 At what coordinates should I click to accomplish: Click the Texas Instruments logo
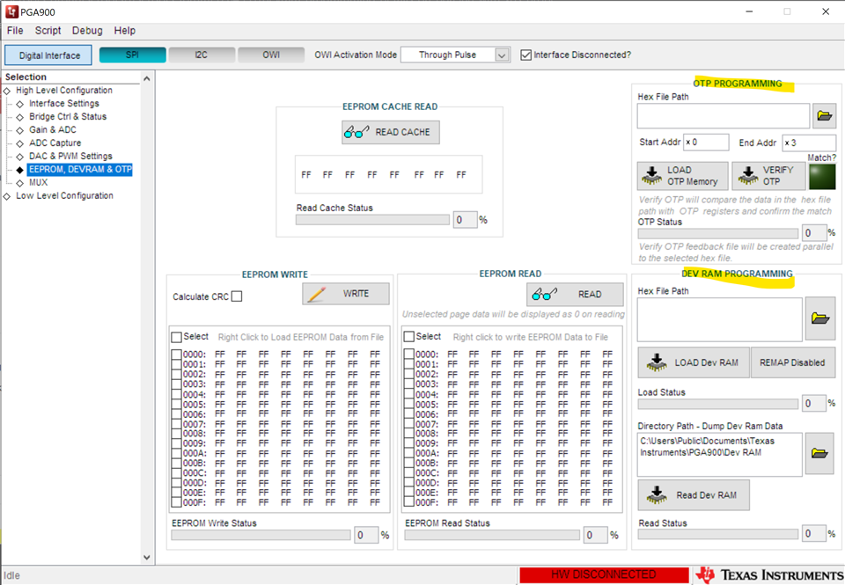(x=769, y=574)
